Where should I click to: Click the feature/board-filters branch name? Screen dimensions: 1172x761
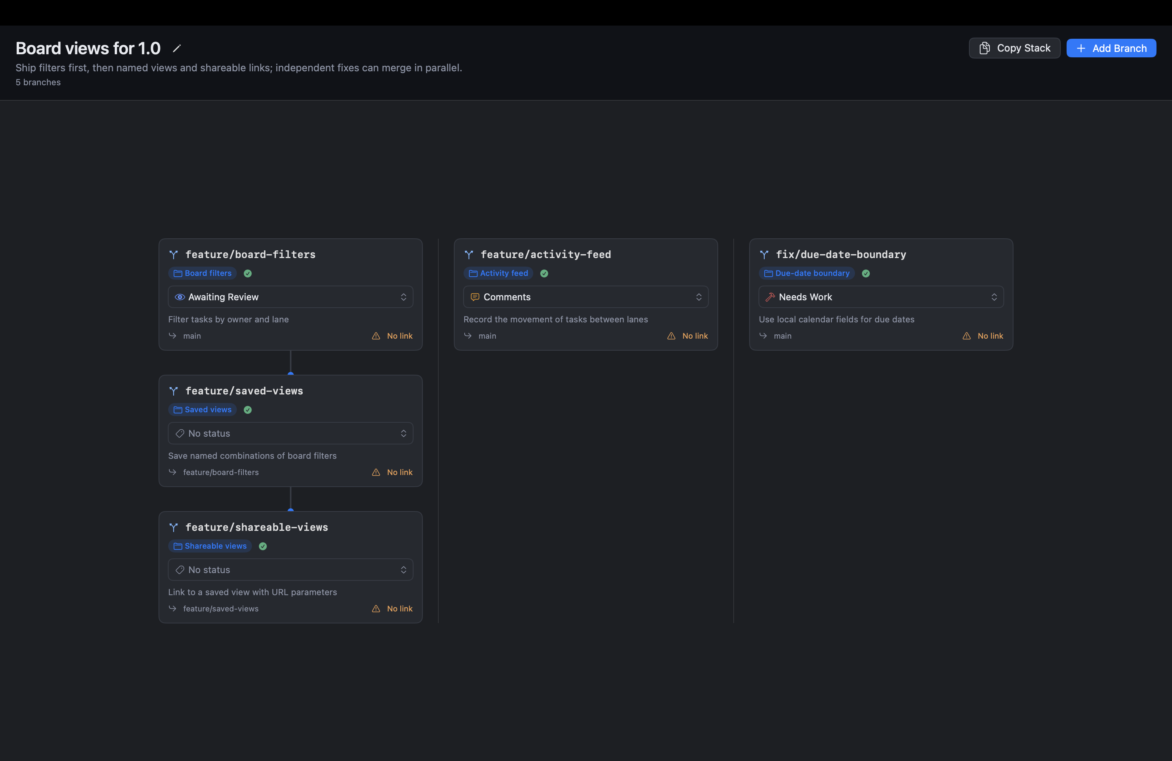click(x=251, y=255)
